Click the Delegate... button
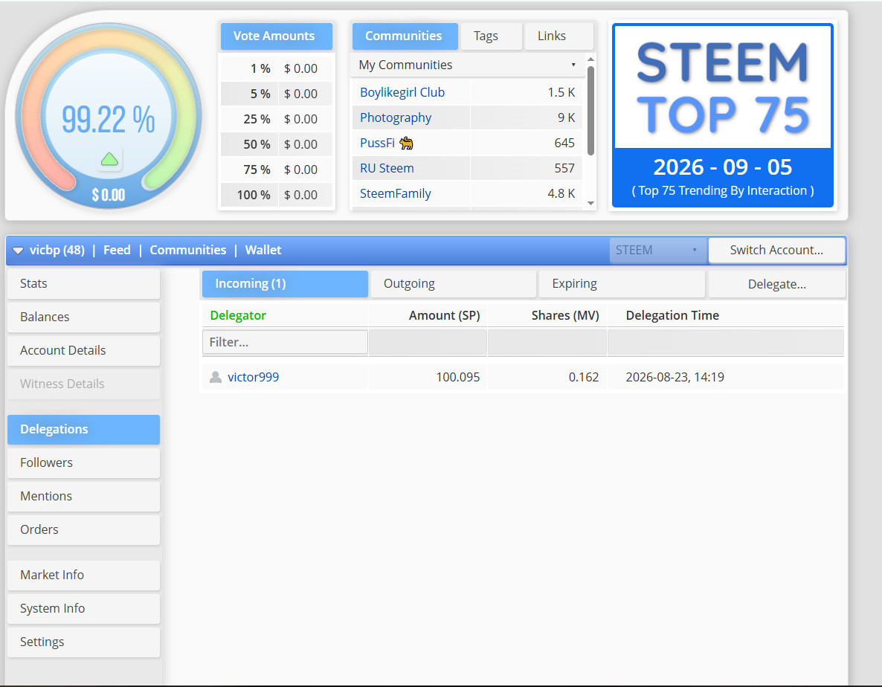 pyautogui.click(x=777, y=284)
